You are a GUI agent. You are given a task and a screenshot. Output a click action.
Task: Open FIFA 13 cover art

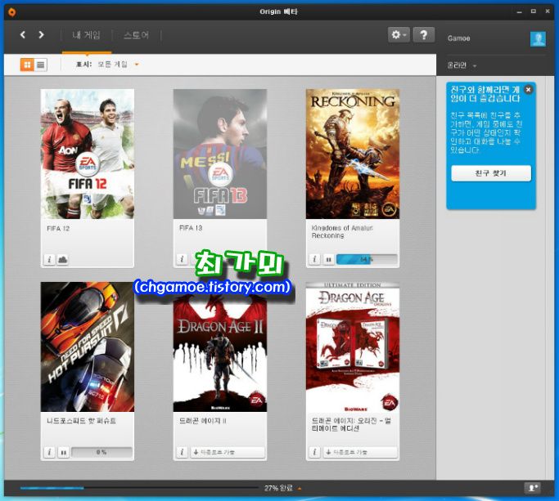tap(220, 154)
